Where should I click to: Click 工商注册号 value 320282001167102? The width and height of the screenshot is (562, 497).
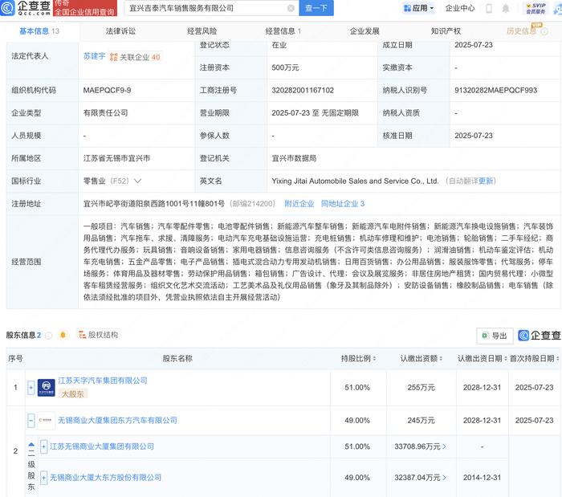[x=303, y=90]
